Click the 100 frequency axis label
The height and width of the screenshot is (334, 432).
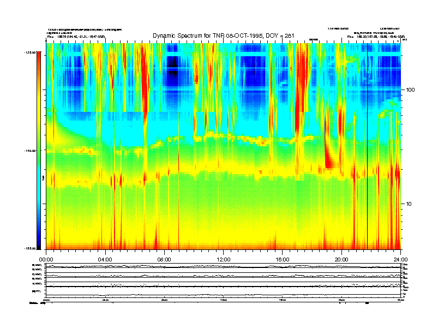[x=410, y=90]
